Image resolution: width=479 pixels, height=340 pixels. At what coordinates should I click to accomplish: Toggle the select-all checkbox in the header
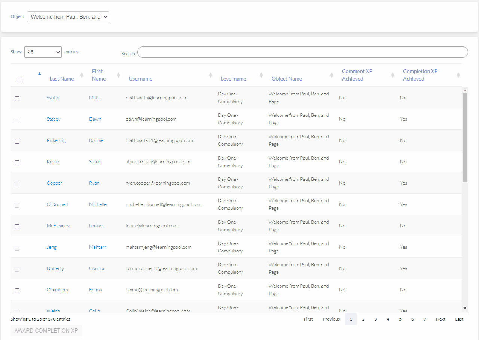[20, 80]
